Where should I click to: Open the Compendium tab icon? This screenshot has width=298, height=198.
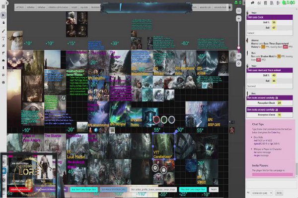272,3
